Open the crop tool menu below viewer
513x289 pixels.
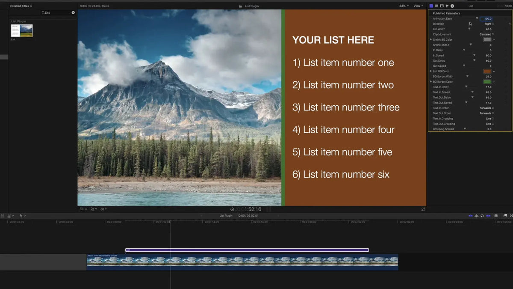[x=83, y=209]
